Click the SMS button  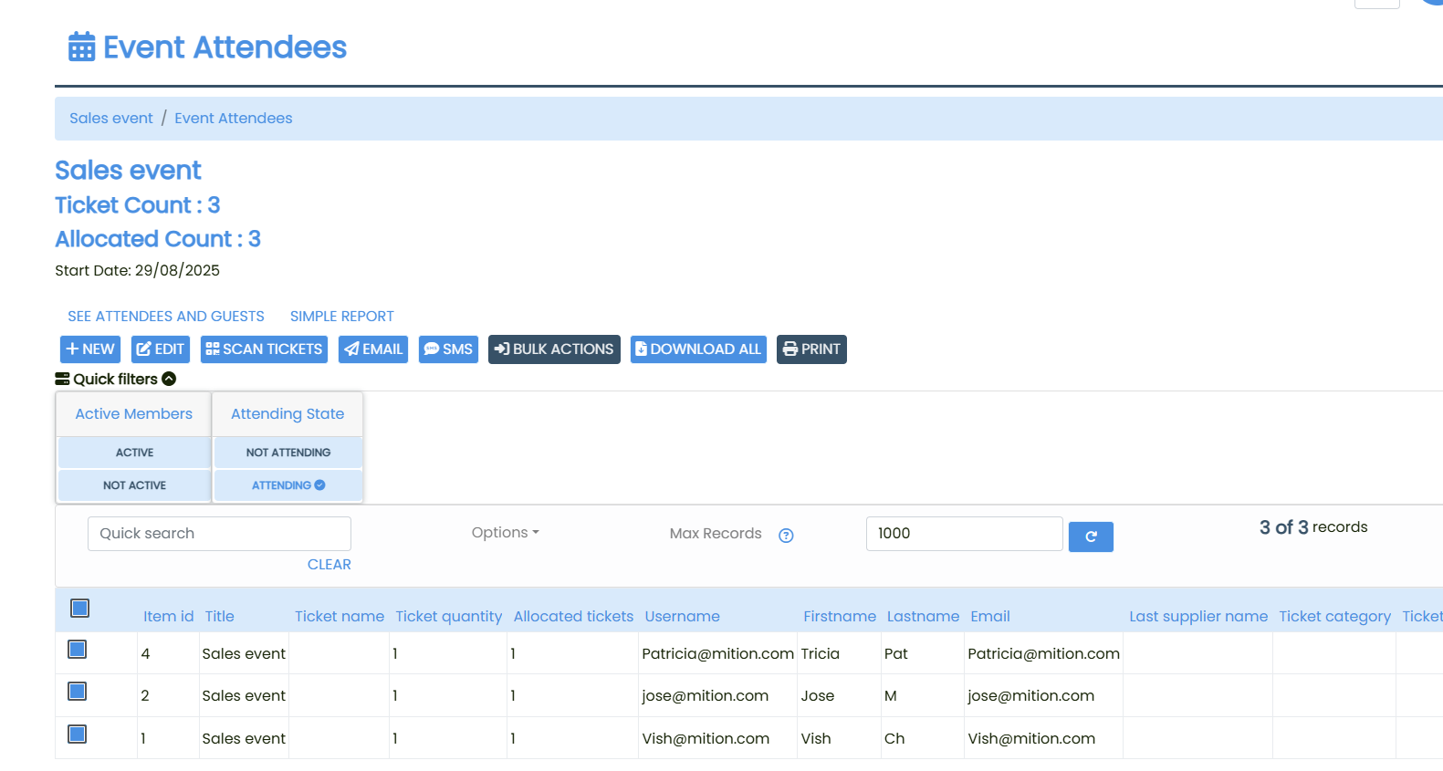click(448, 349)
